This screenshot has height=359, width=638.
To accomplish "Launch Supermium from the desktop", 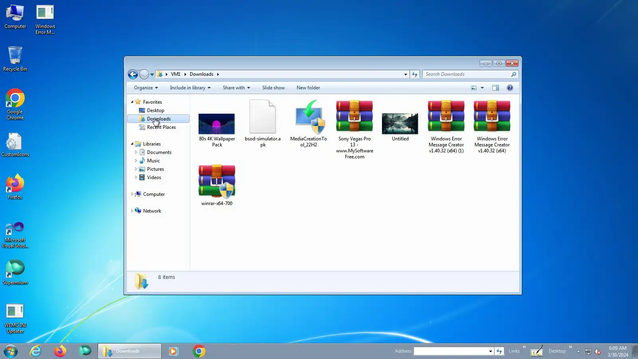I will coord(15,272).
